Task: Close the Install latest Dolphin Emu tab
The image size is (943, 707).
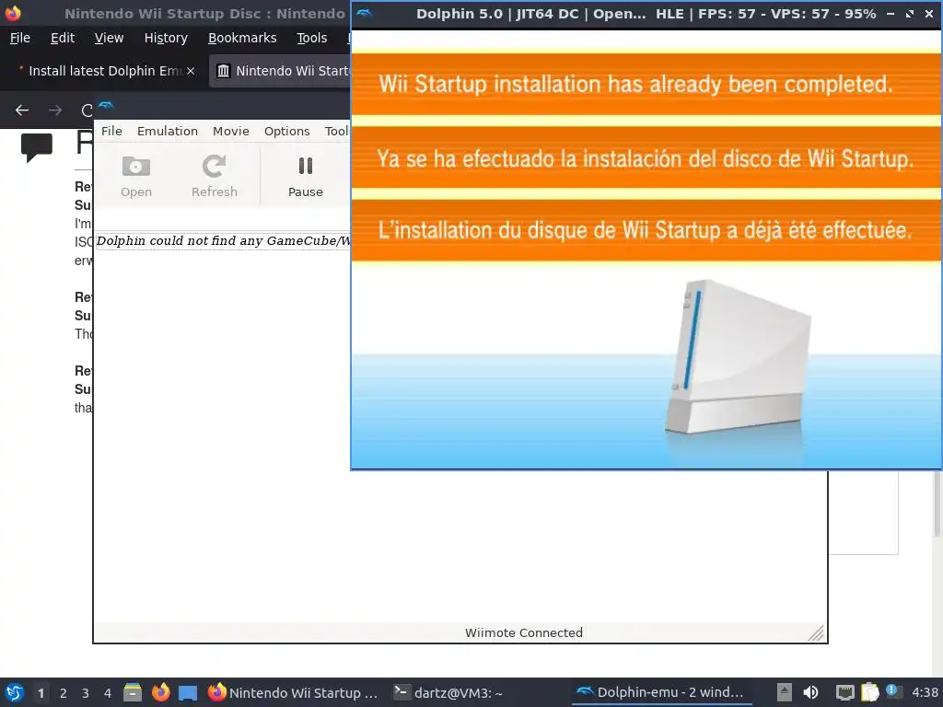Action: point(191,71)
